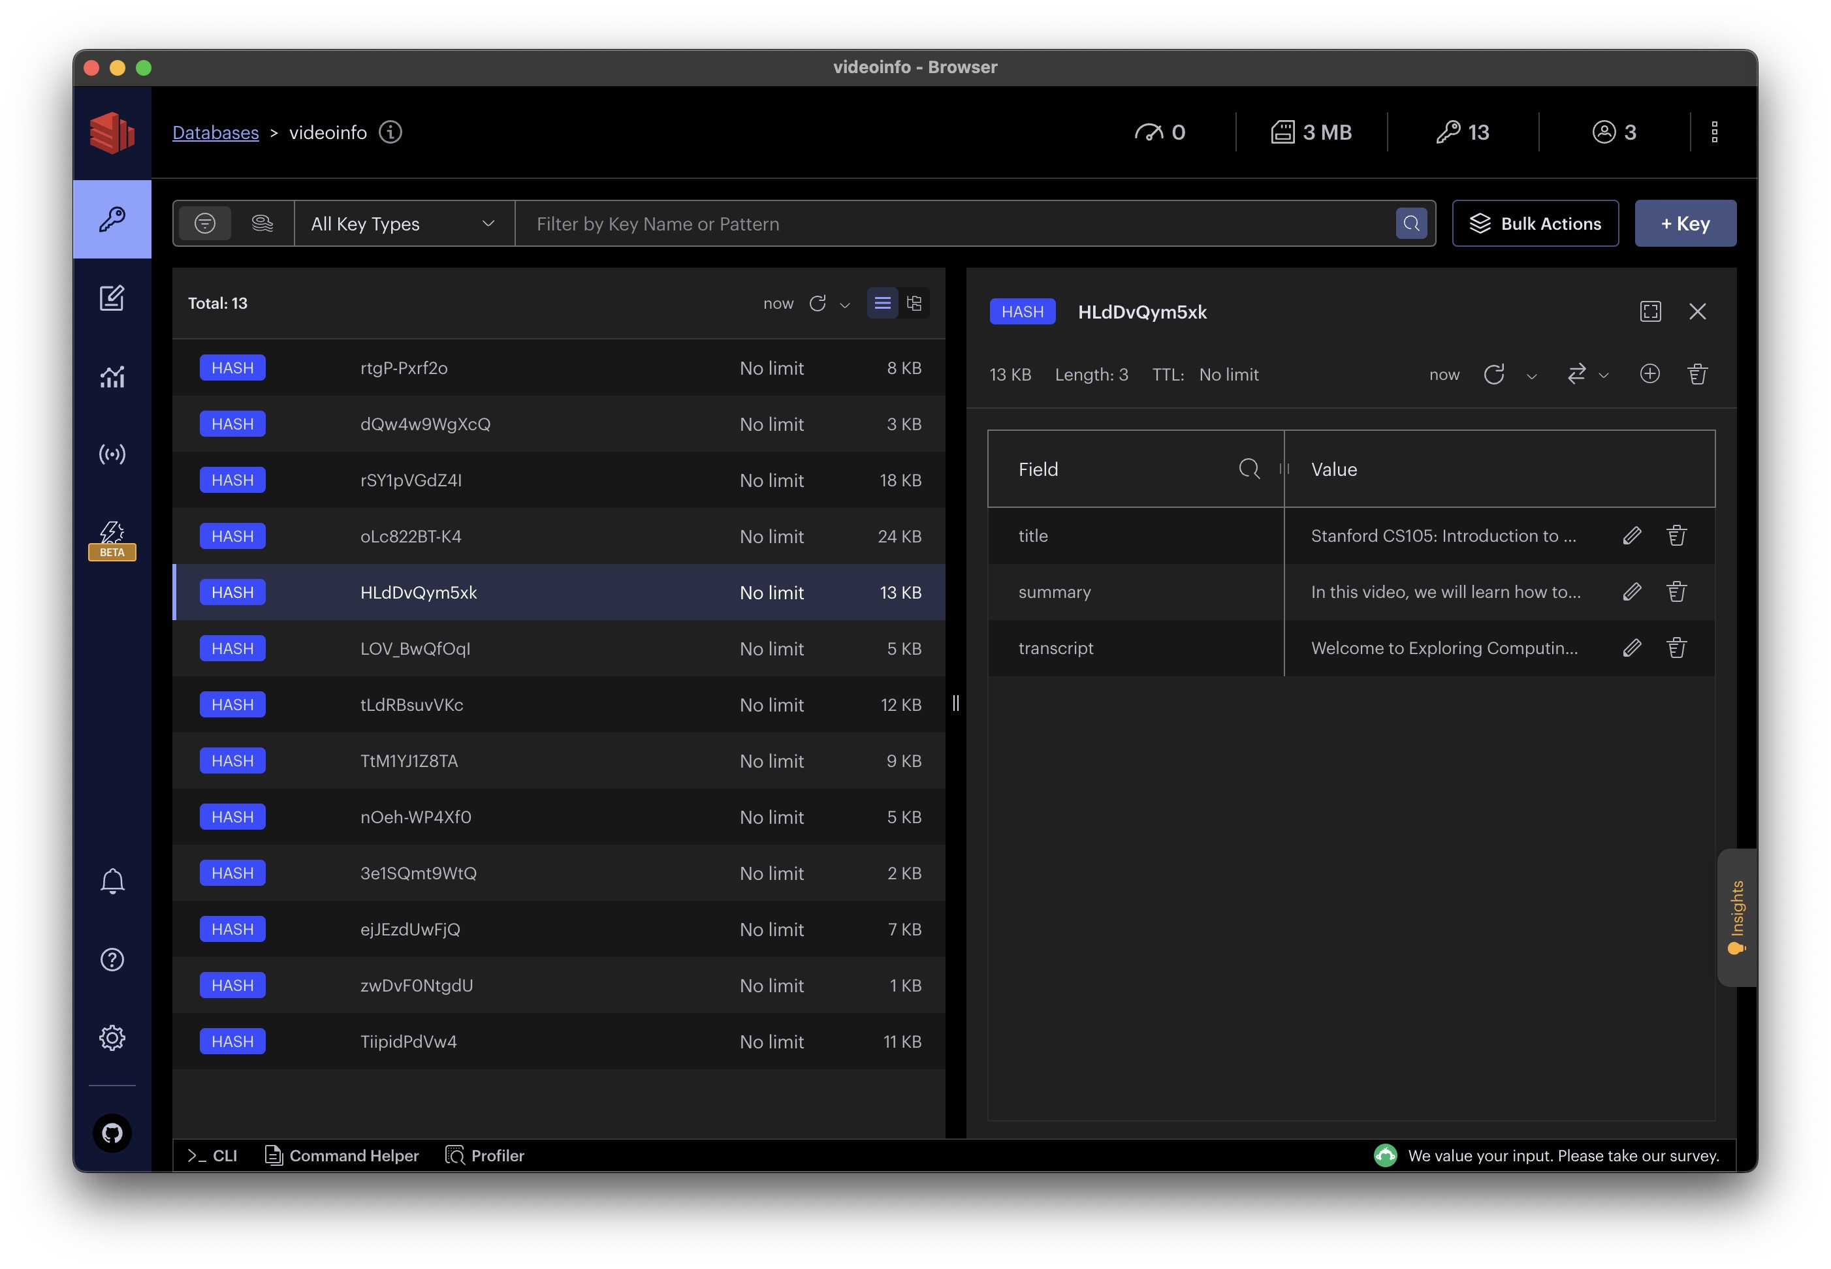Open the Pub/Sub sidebar icon
This screenshot has width=1831, height=1269.
coord(112,454)
